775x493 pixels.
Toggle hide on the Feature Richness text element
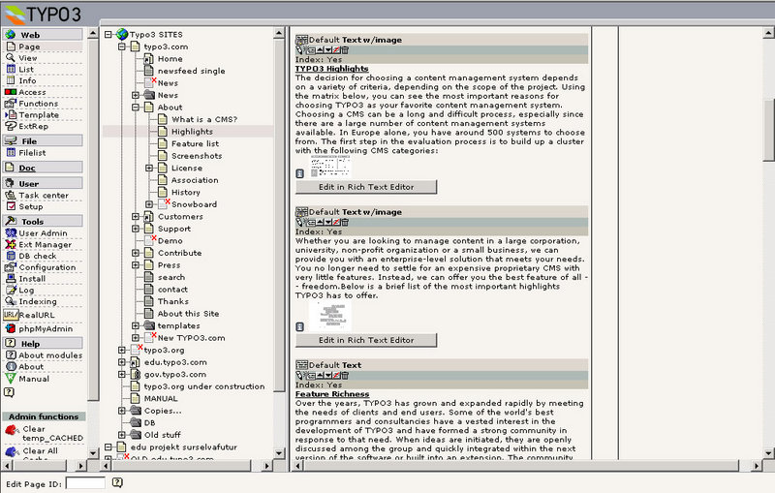[x=336, y=376]
